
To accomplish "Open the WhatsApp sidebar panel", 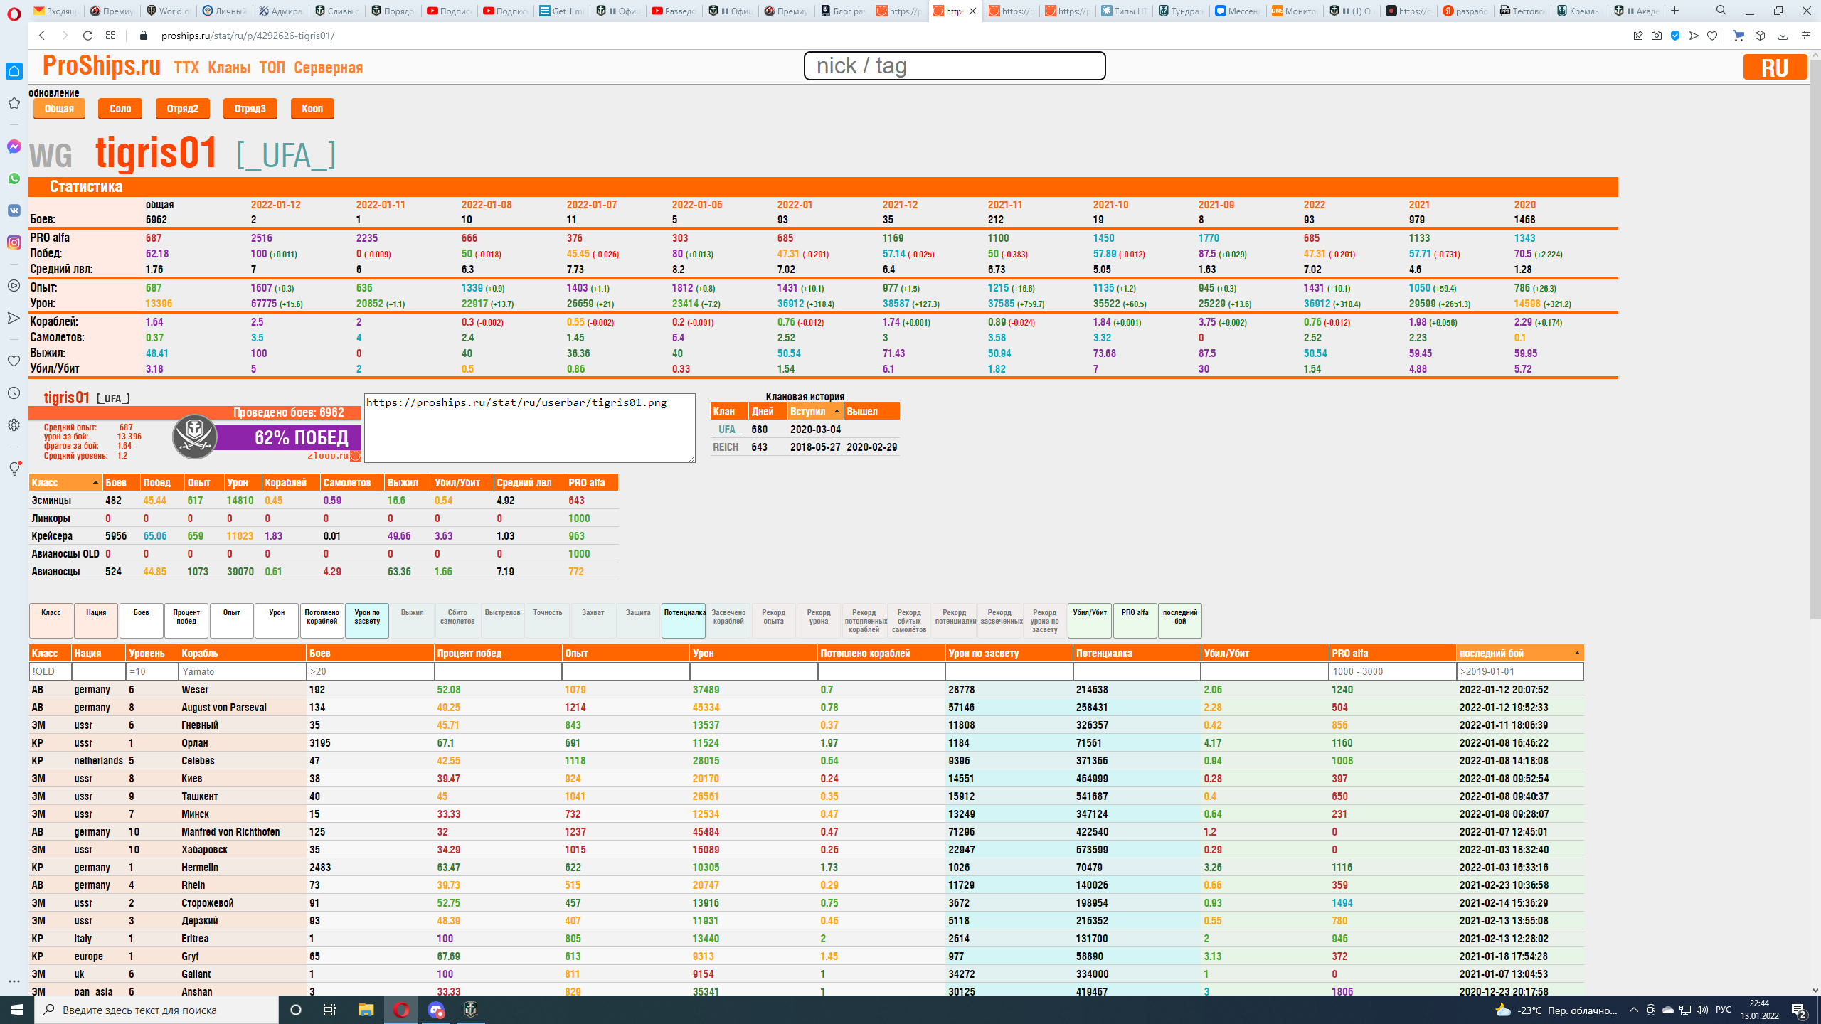I will 14,179.
